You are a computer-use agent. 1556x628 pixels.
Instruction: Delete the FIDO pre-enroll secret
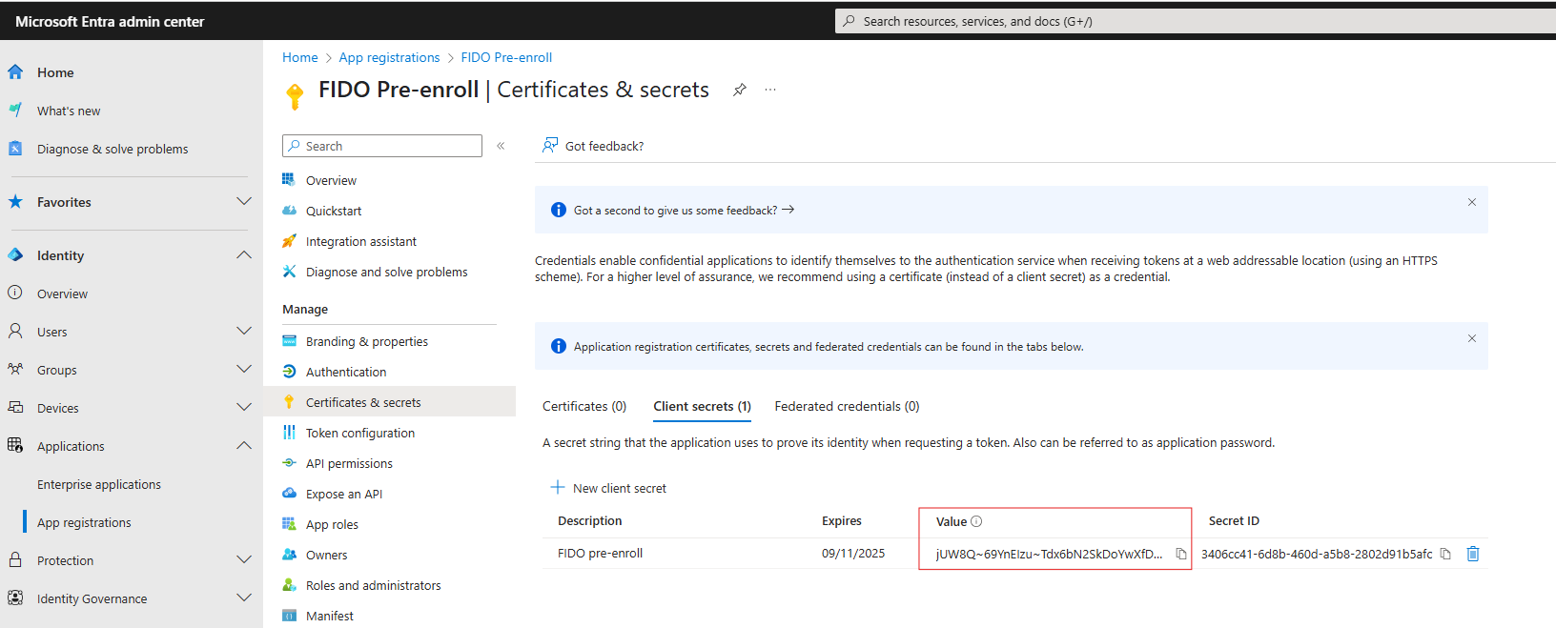(1473, 554)
